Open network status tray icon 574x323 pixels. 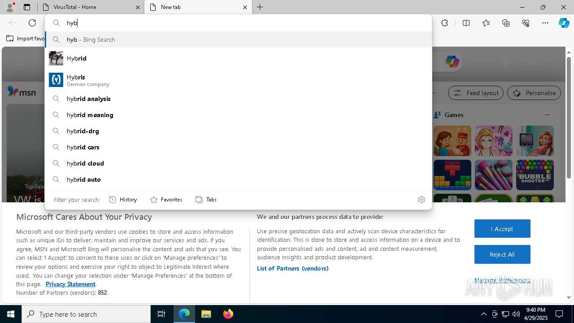point(505,314)
